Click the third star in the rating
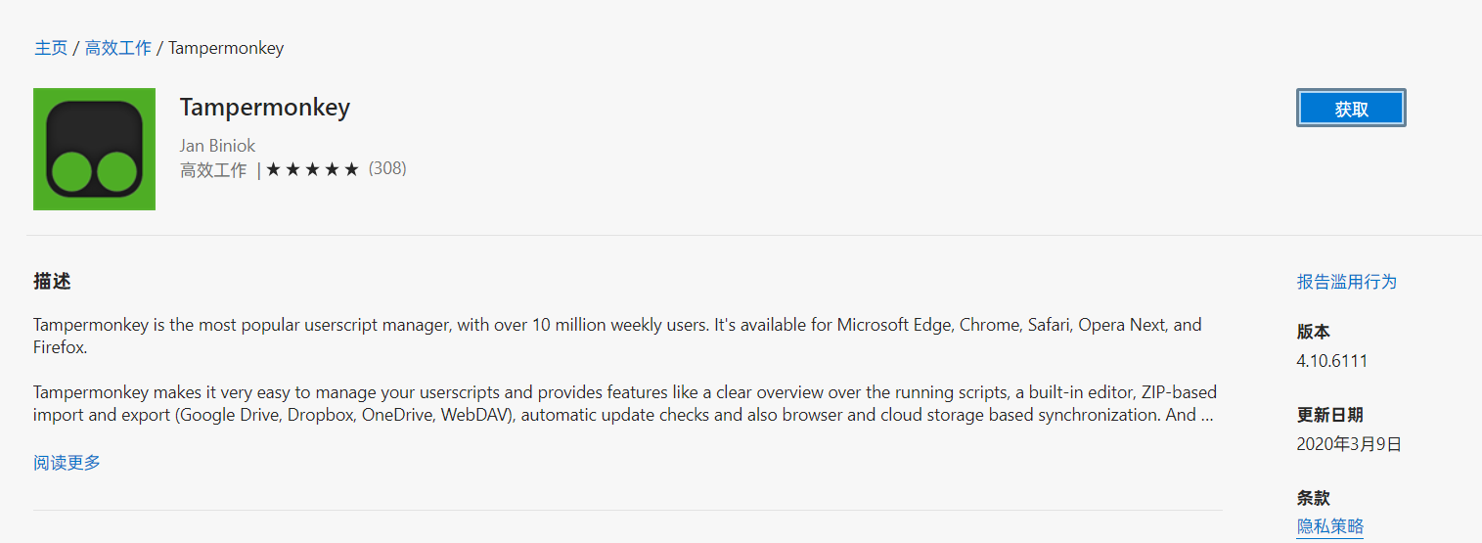Screen dimensions: 1482x543 tap(313, 169)
